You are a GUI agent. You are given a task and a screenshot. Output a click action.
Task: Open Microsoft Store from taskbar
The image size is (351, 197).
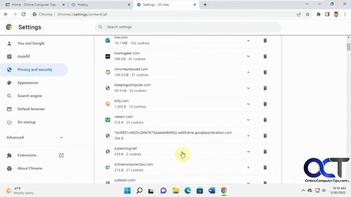pyautogui.click(x=200, y=190)
